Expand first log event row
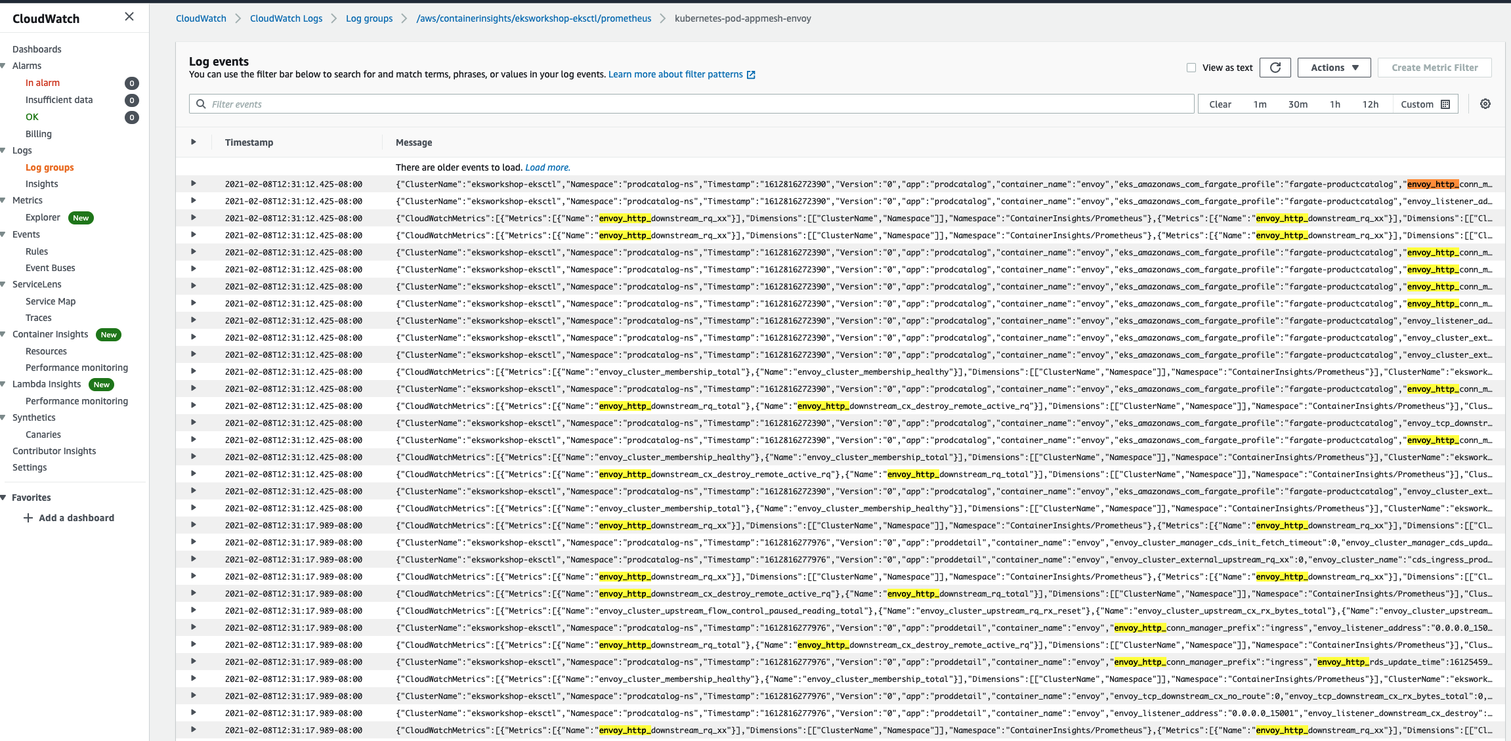The height and width of the screenshot is (741, 1511). pos(193,184)
